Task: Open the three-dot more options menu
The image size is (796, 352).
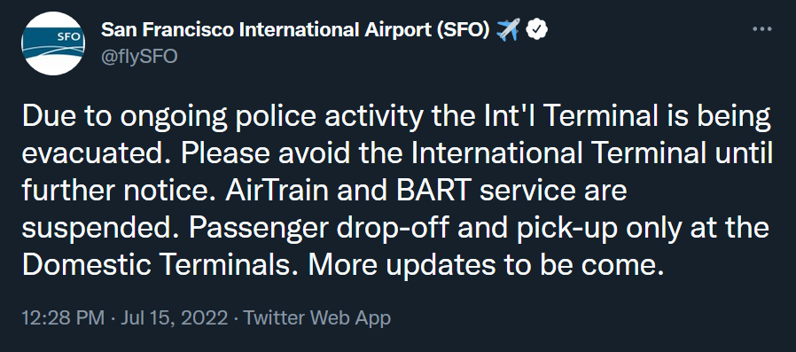Action: point(761,29)
